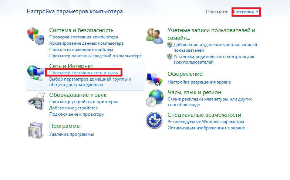Open Часы, язык и регион heading
This screenshot has width=290, height=180.
pyautogui.click(x=194, y=92)
